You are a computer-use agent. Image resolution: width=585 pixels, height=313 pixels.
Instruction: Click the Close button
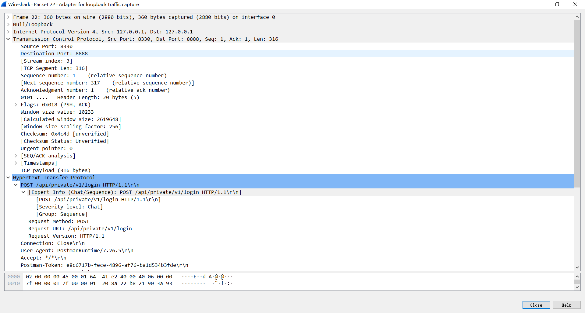(x=536, y=305)
